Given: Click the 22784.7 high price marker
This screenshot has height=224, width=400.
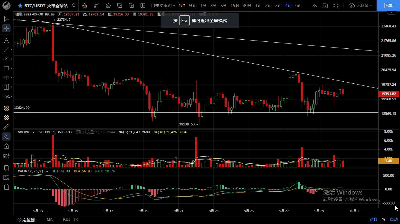Looking at the screenshot, I should tap(62, 20).
